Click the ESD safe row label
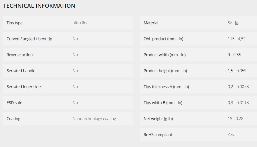Image resolution: width=257 pixels, height=147 pixels. coord(14,103)
